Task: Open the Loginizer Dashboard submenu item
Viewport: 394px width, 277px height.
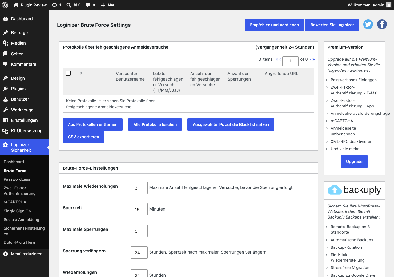Action: click(x=14, y=162)
